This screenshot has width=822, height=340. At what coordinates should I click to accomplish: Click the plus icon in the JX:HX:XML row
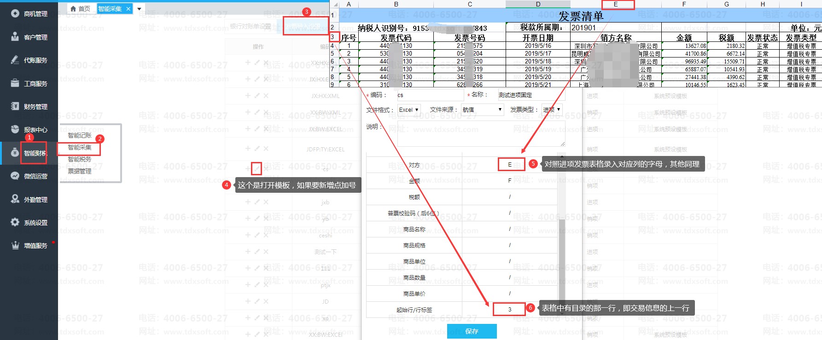pyautogui.click(x=248, y=96)
